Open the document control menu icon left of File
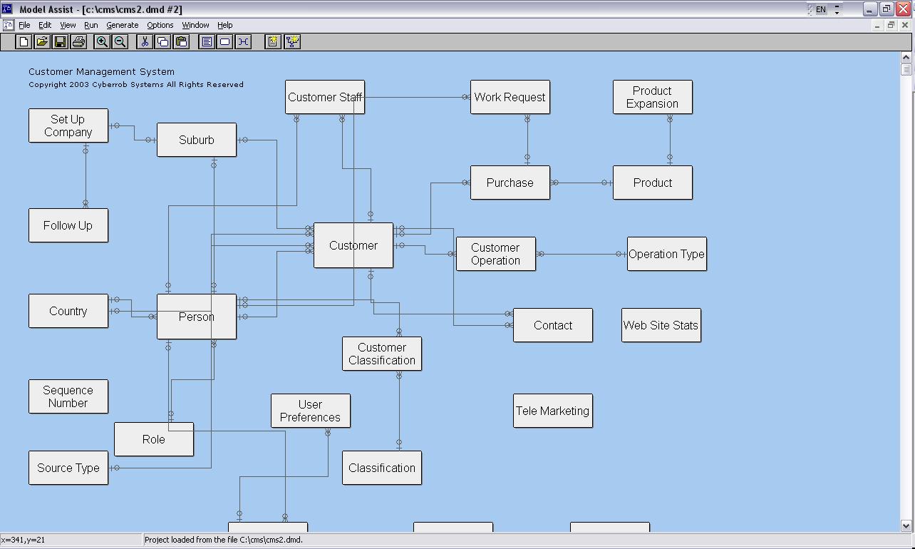Screen dimensions: 915x549 point(8,25)
